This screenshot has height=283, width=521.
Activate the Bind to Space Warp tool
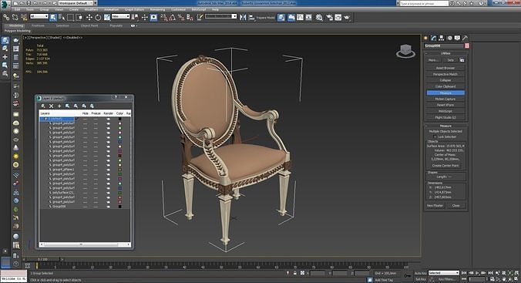point(24,17)
